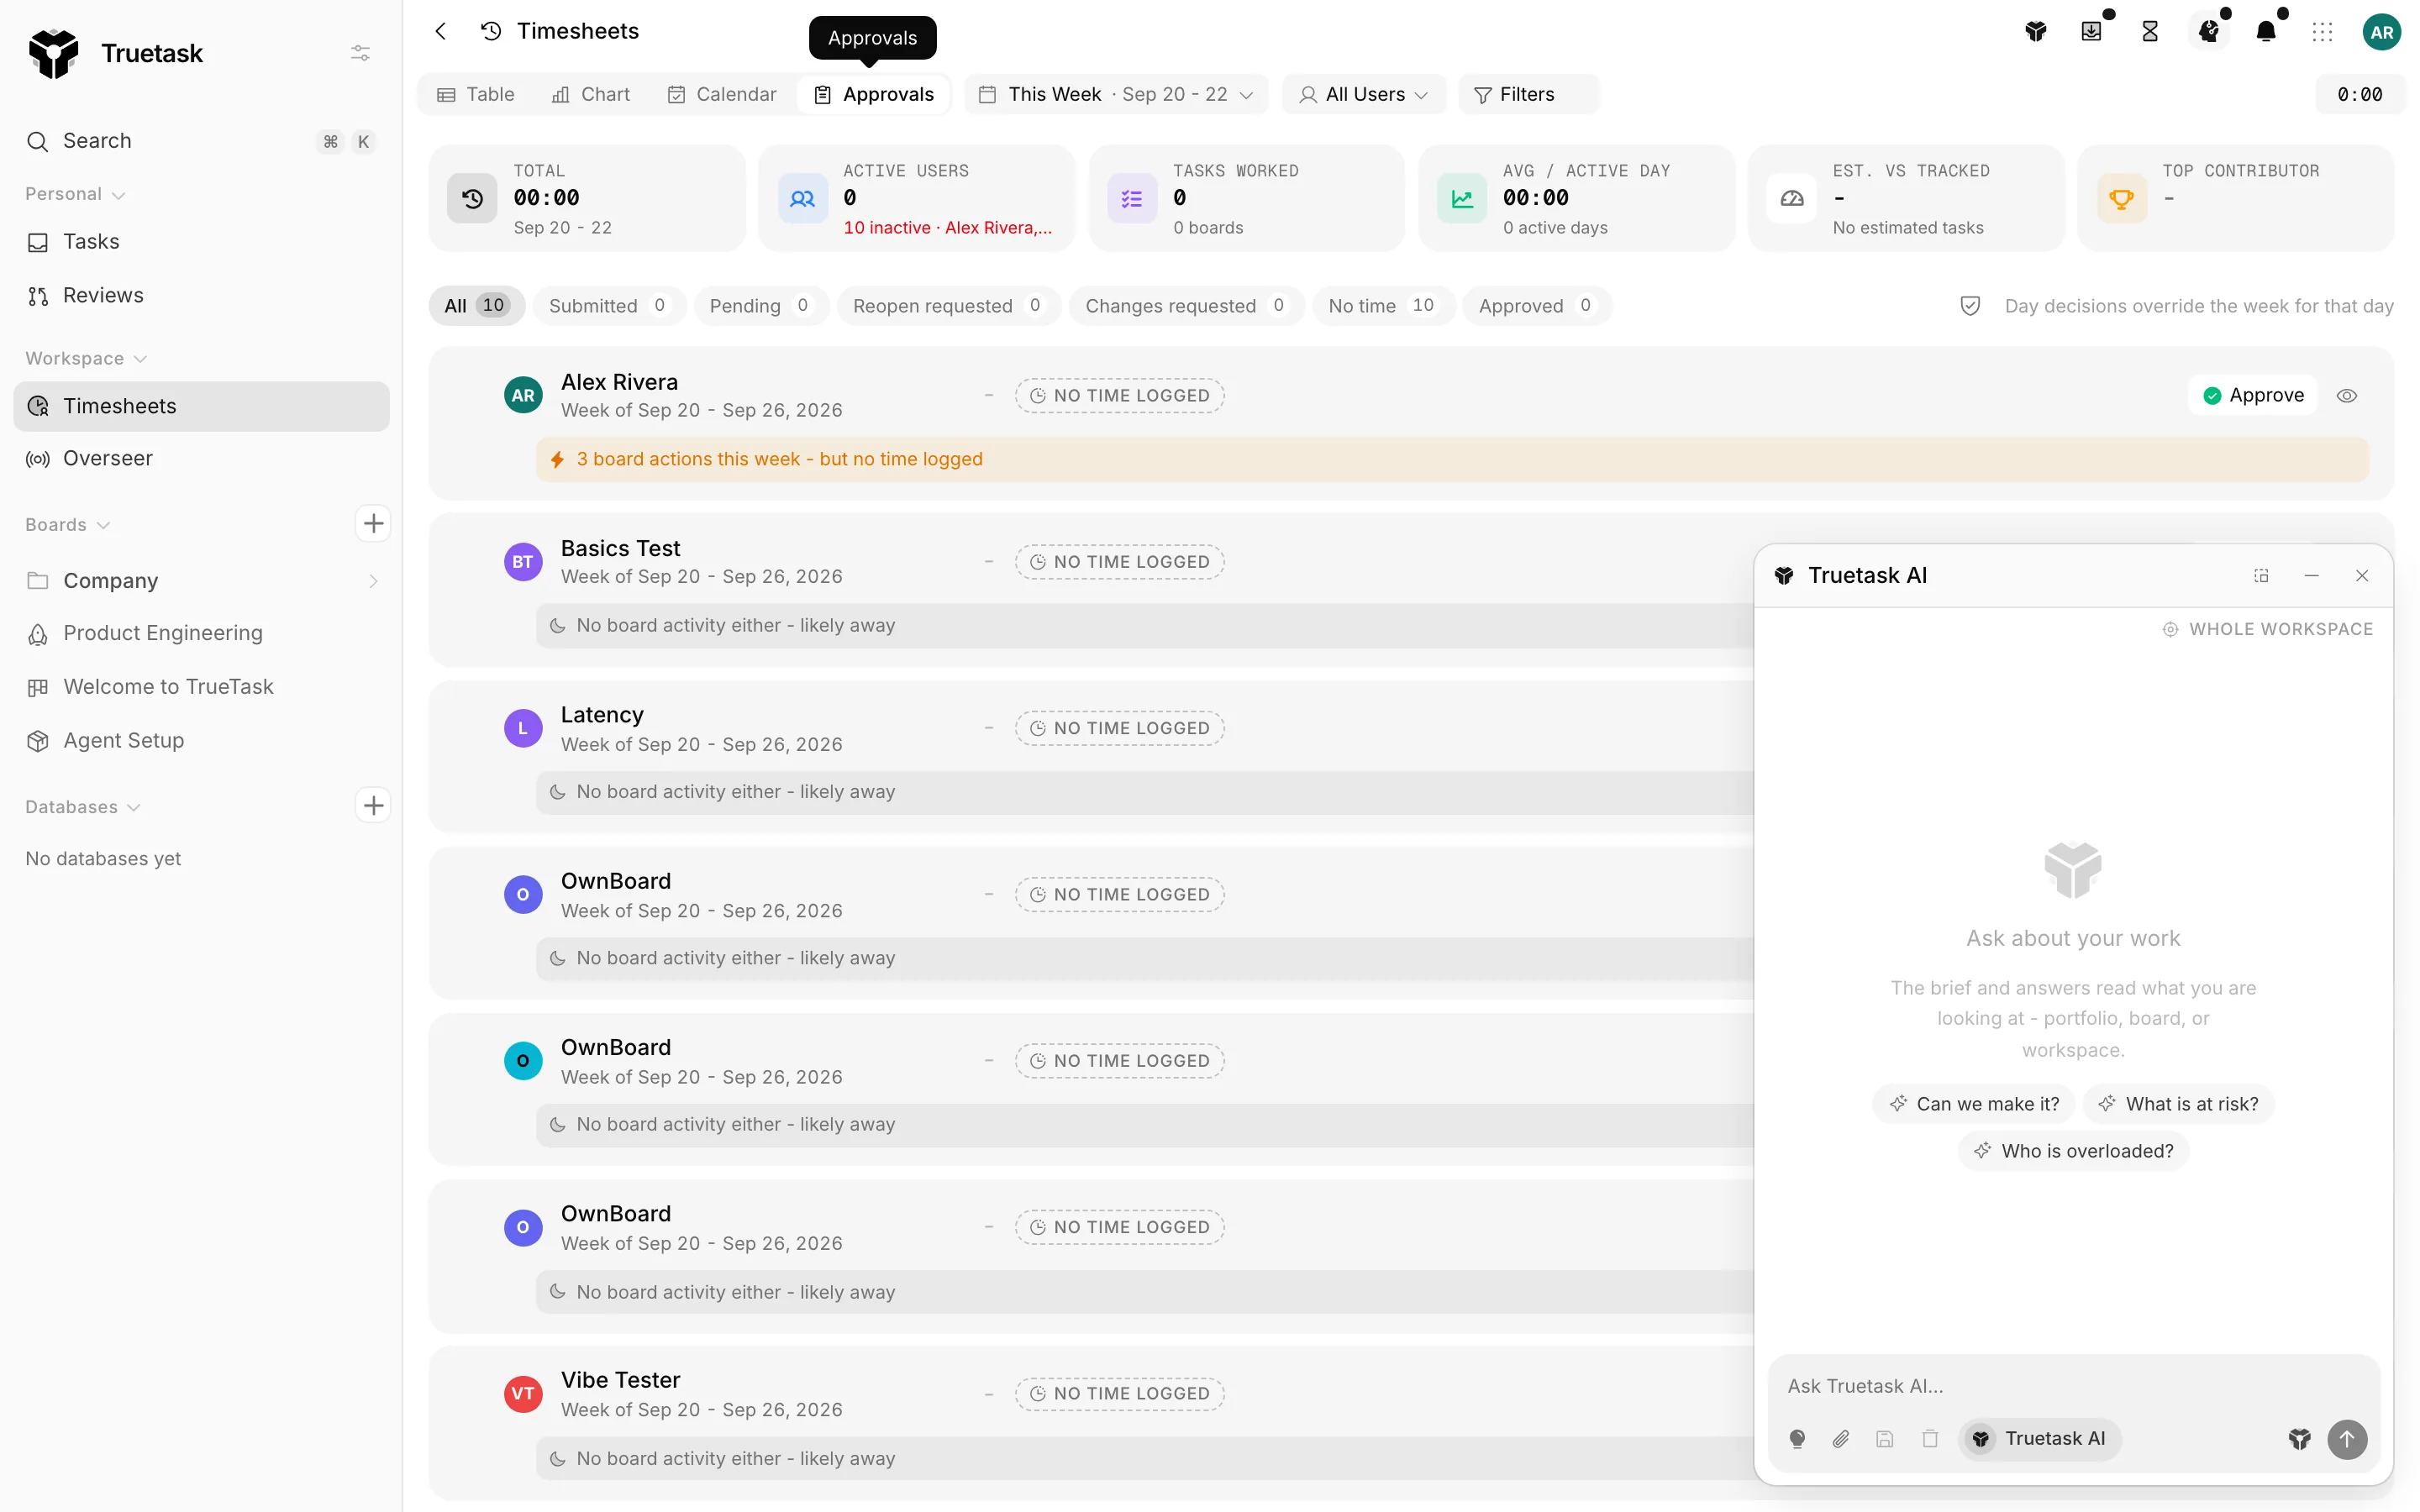Screen dimensions: 2420x1512
Task: Click the cube icon beside the send button
Action: click(x=2299, y=1439)
